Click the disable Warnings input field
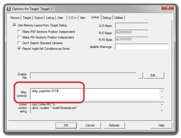Image resolution: width=181 pixels, height=138 pixels. (x=142, y=47)
